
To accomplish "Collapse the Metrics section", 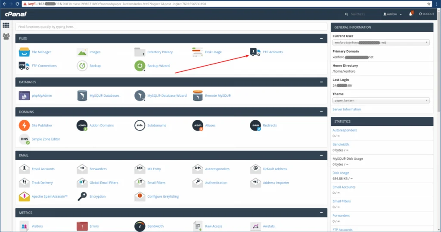I will (321, 213).
